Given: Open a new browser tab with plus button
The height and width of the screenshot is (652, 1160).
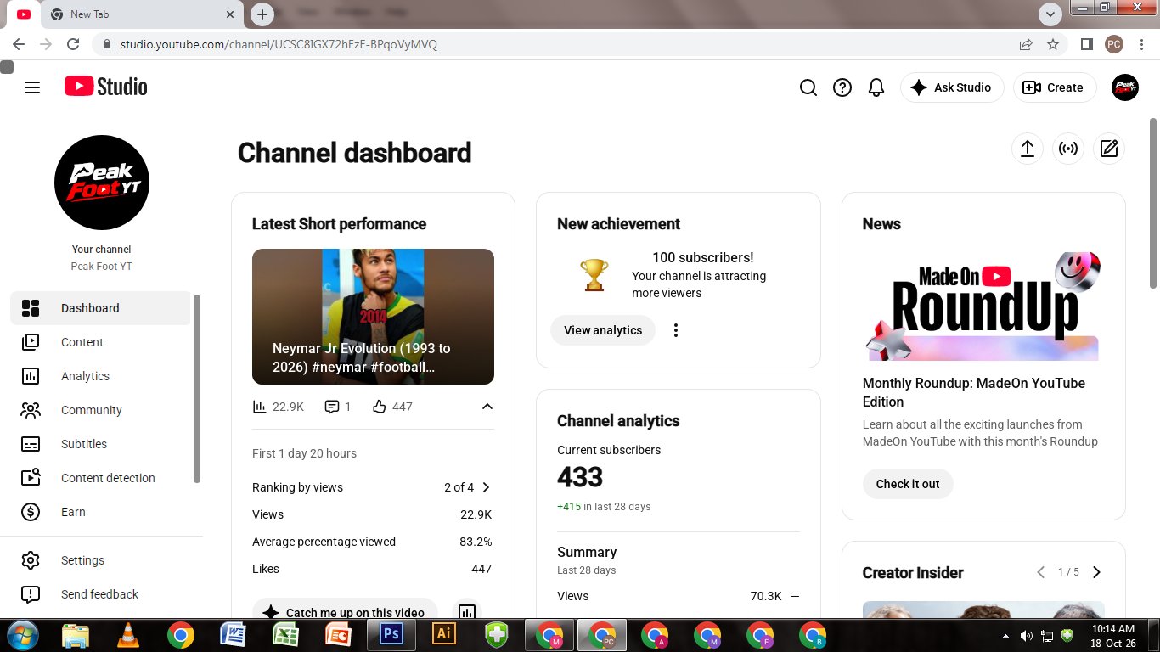Looking at the screenshot, I should 262,14.
